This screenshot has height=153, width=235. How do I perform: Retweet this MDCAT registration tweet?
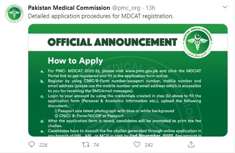point(86,144)
